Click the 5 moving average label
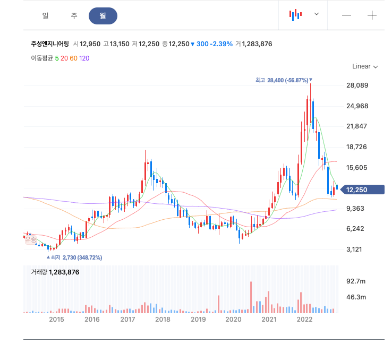This screenshot has width=392, height=353. (x=57, y=58)
